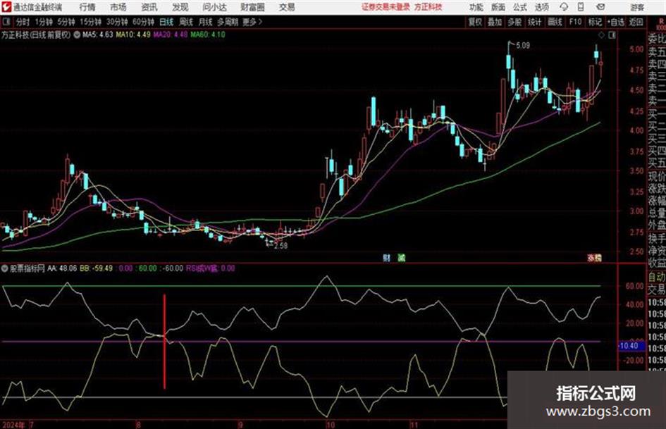
Task: Click the 2.58 low price label
Action: (x=280, y=246)
